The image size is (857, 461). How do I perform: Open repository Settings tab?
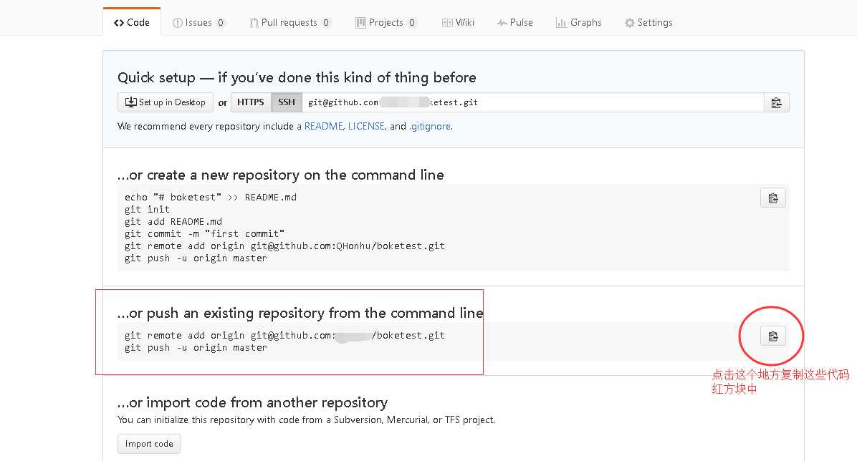click(648, 22)
